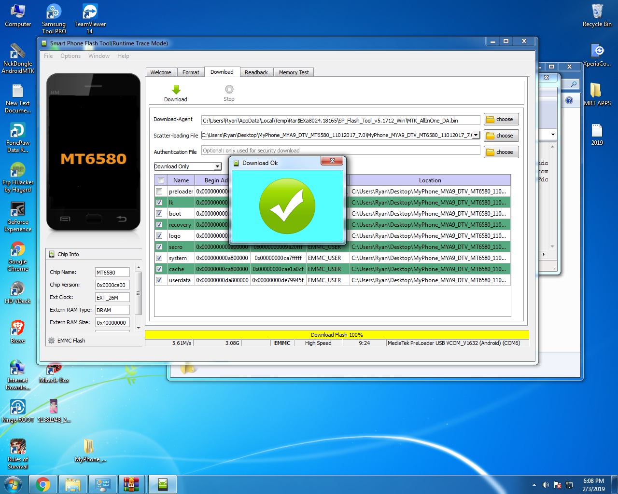
Task: Collapse the Chip Info panel header
Action: coord(94,254)
